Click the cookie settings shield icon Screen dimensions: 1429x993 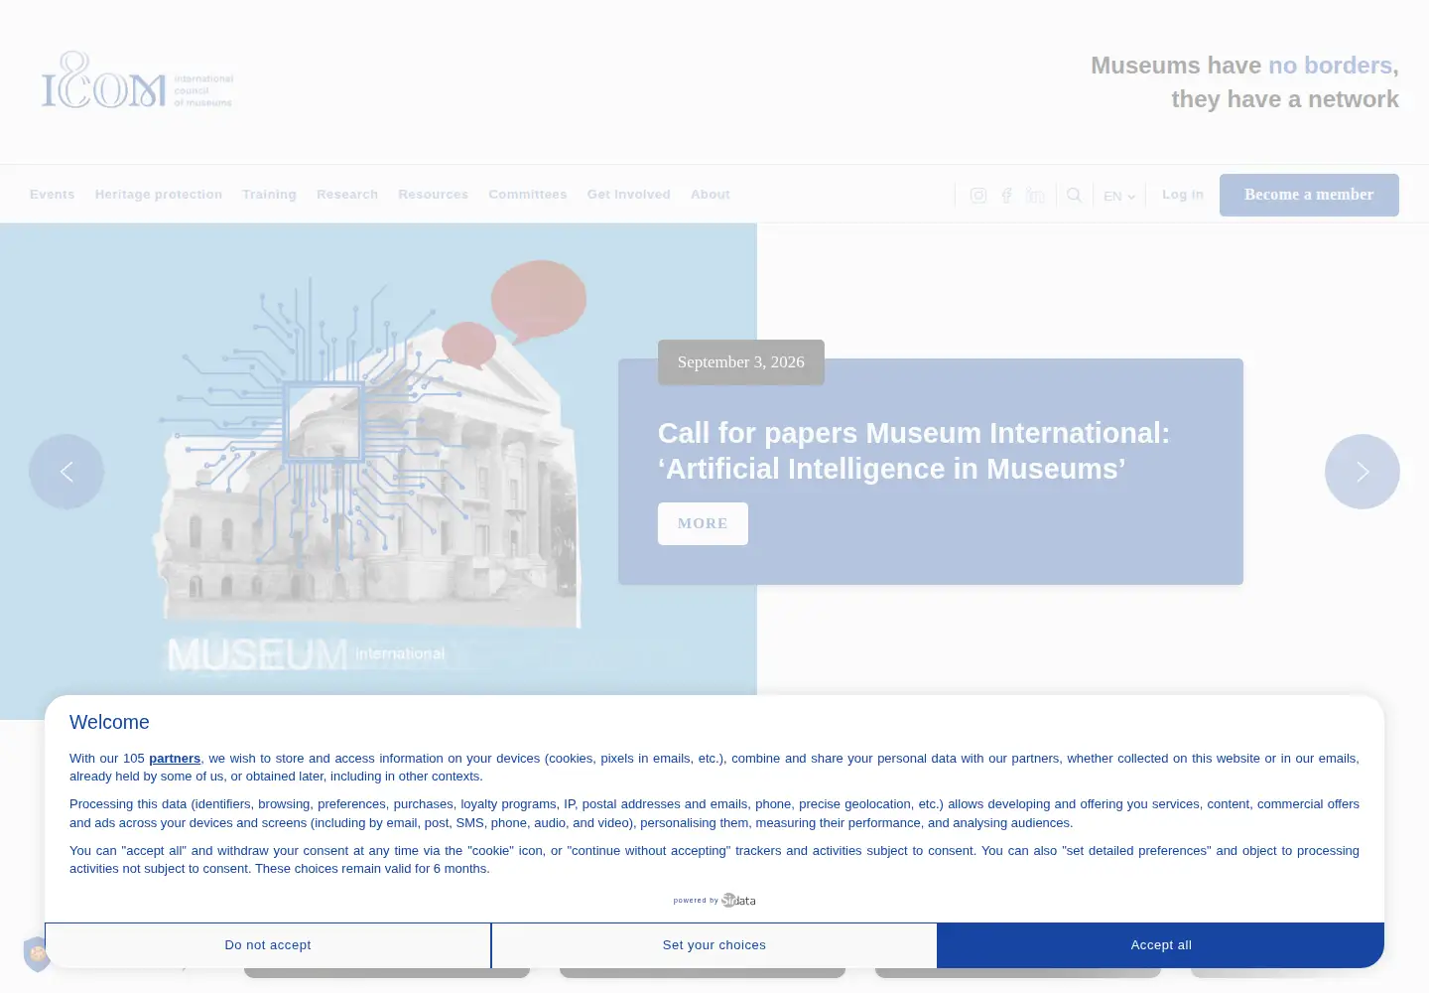click(36, 954)
